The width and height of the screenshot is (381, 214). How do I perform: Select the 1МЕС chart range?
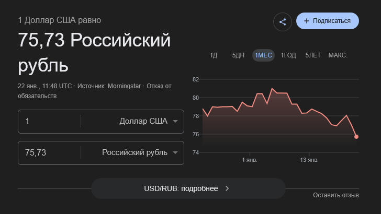pos(263,55)
